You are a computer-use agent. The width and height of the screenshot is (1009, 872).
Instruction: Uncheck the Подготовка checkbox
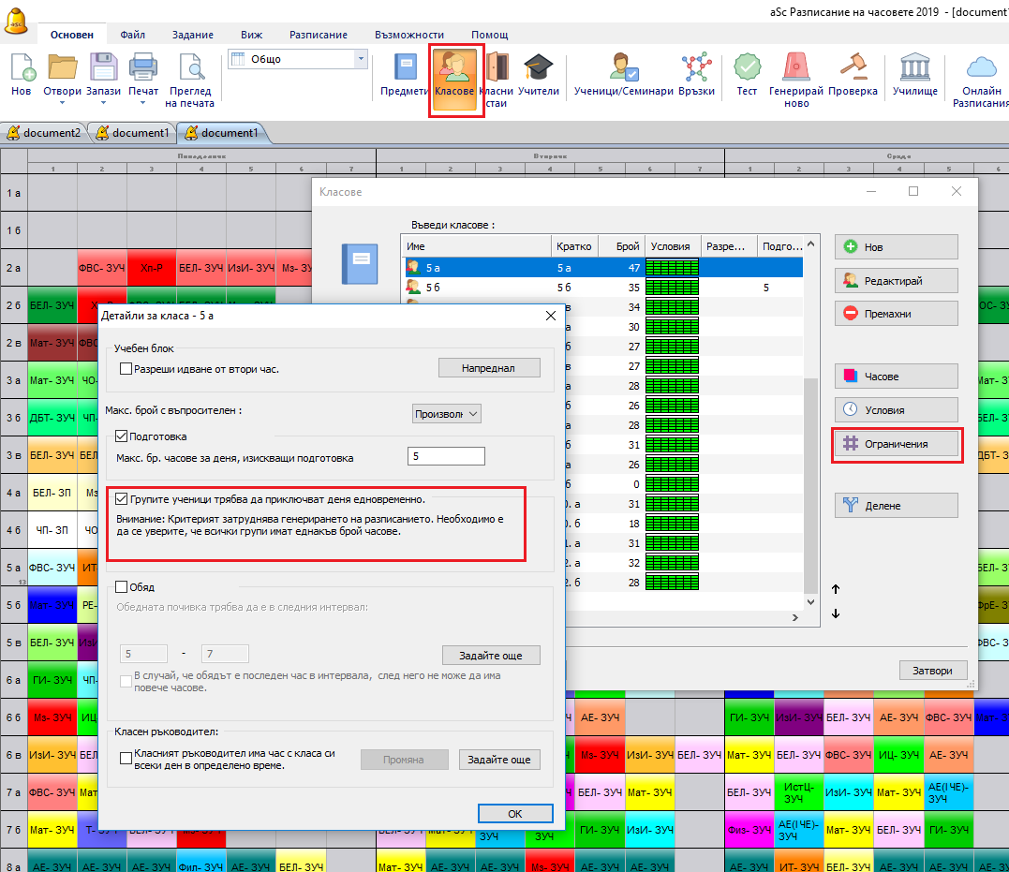(122, 436)
